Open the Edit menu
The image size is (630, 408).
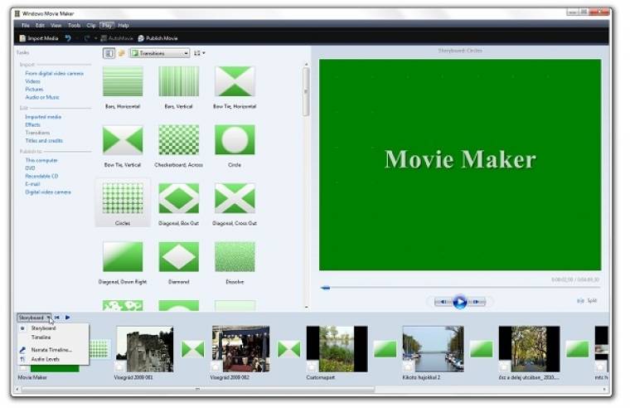pos(40,26)
